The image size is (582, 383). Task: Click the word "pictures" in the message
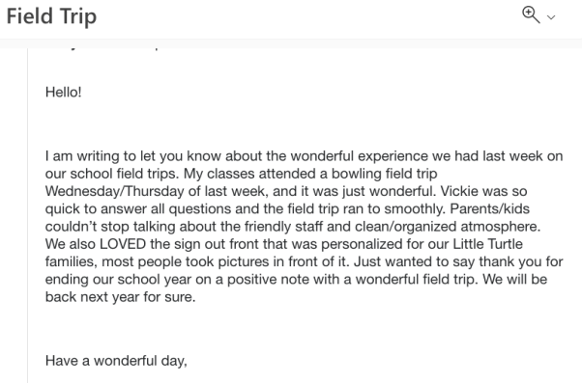coord(244,261)
